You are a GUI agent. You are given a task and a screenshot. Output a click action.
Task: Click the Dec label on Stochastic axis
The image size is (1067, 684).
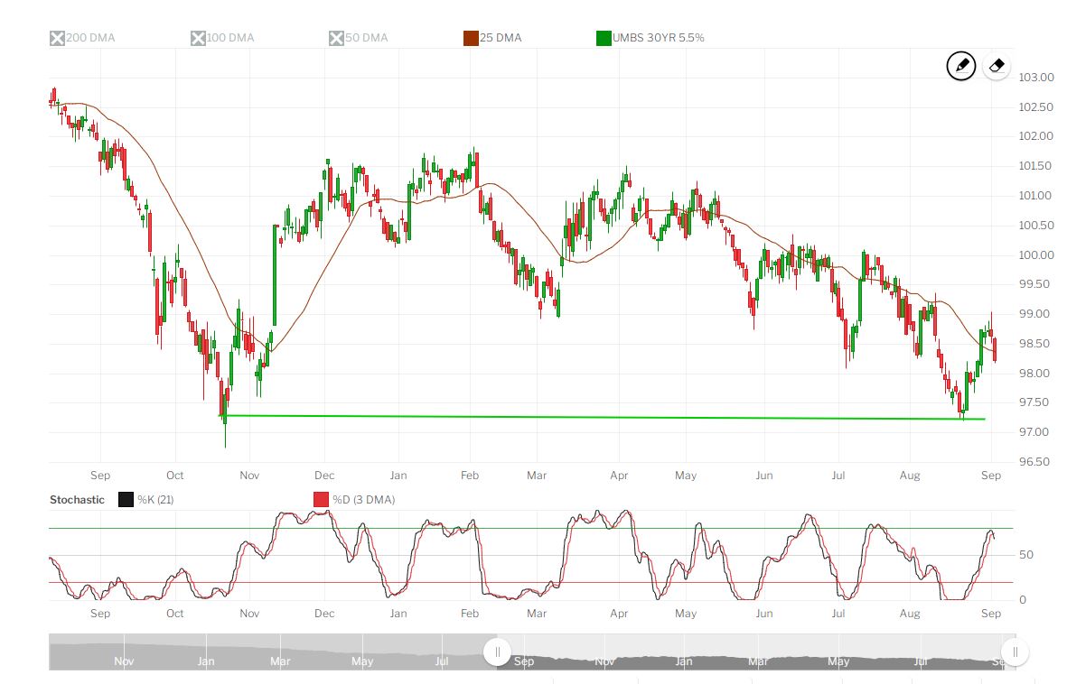324,614
